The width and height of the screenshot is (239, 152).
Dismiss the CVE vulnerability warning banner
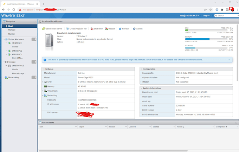(229, 60)
